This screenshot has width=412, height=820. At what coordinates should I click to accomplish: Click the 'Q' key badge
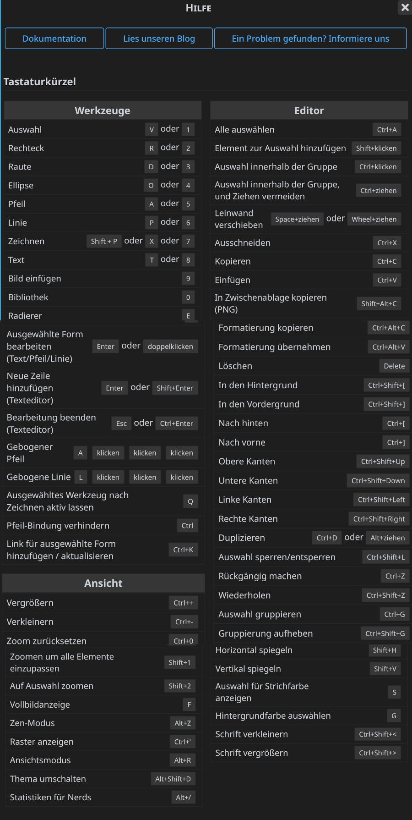(x=190, y=501)
